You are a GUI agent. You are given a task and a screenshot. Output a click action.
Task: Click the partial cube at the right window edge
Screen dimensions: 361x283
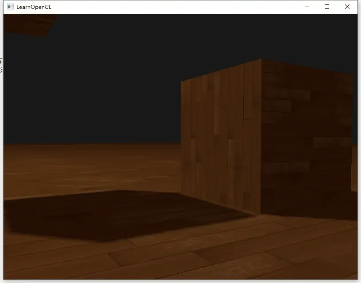click(354, 168)
